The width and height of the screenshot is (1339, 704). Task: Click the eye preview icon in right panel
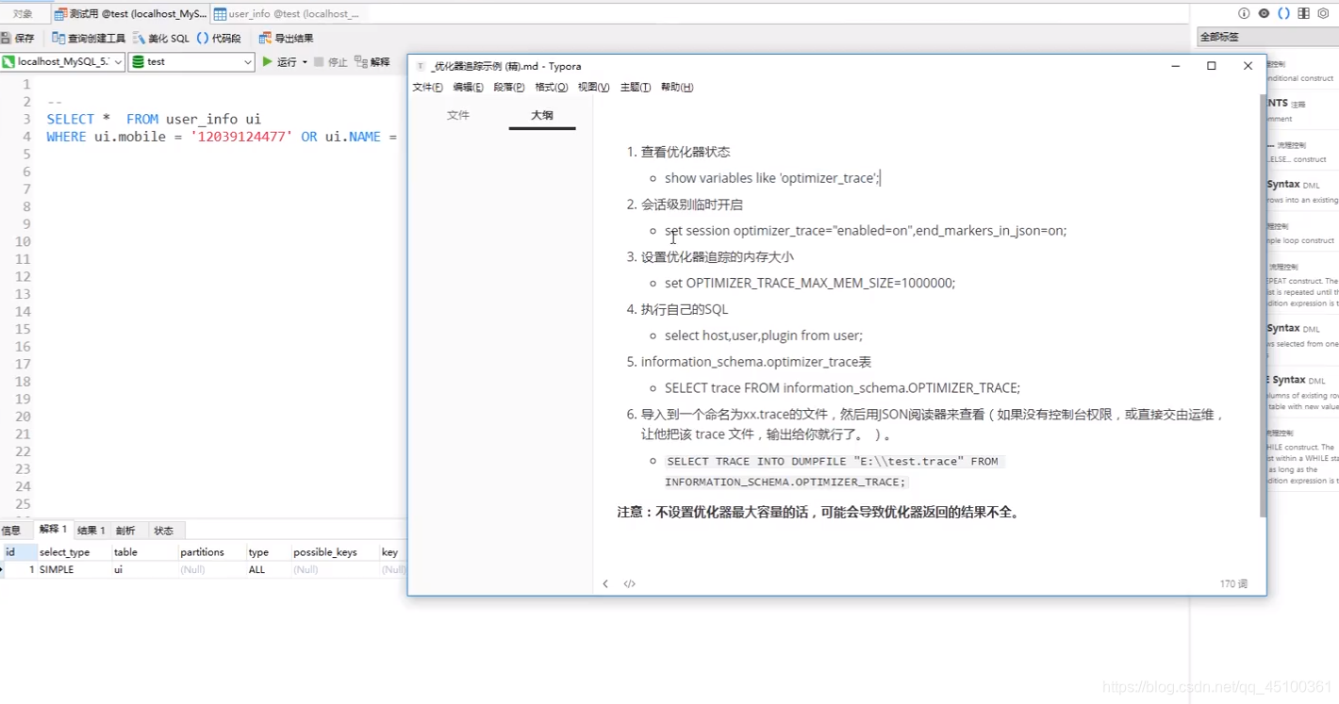pyautogui.click(x=1264, y=13)
